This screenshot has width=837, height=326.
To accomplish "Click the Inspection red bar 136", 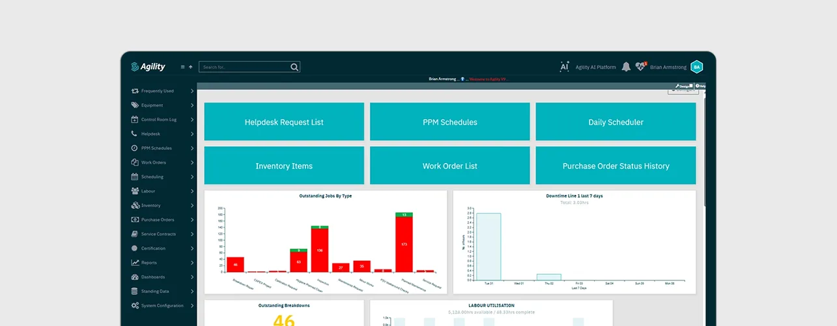I will [x=319, y=250].
